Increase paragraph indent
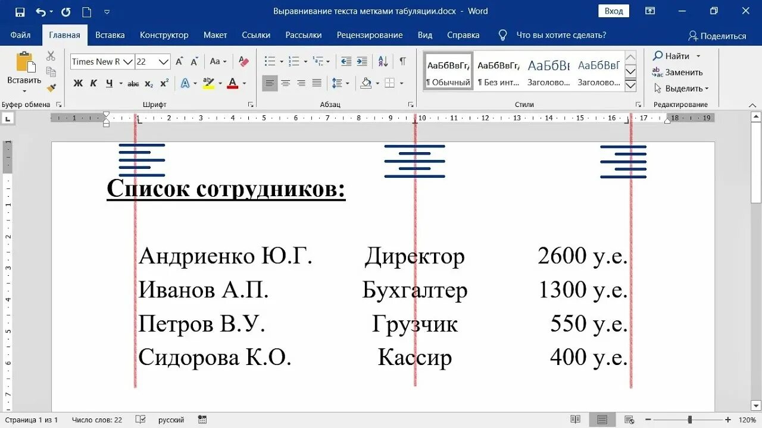This screenshot has width=762, height=428. [362, 61]
